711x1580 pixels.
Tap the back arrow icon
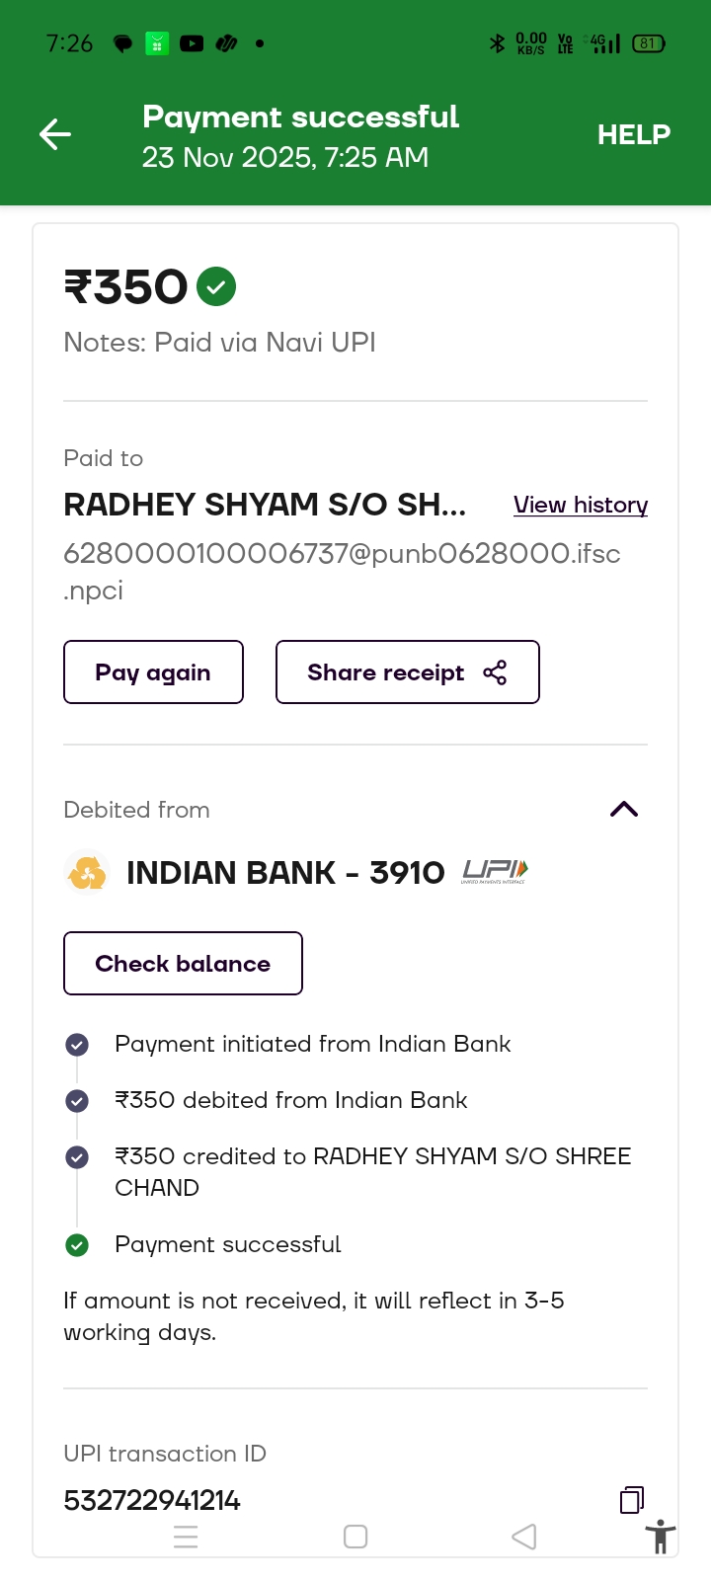(55, 134)
